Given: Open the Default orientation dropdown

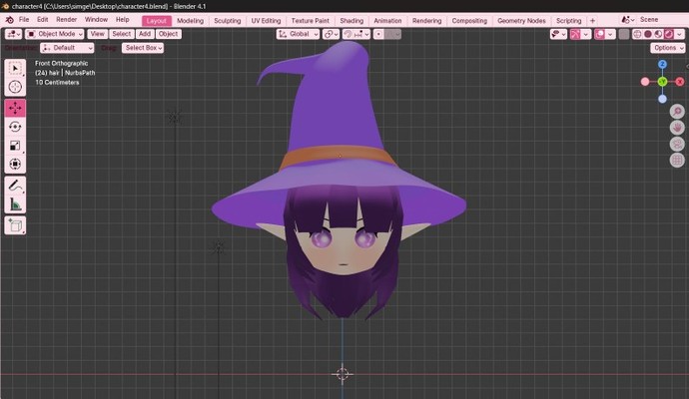Looking at the screenshot, I should tap(67, 48).
